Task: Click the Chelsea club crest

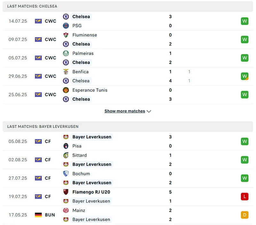Action: [x=66, y=17]
